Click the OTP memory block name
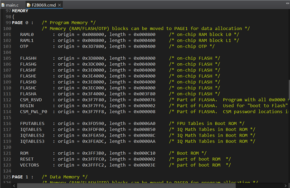The width and height of the screenshot is (290, 188). (24, 46)
